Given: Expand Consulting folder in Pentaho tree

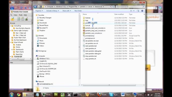Looking at the screenshot, I should (x=10, y=26).
